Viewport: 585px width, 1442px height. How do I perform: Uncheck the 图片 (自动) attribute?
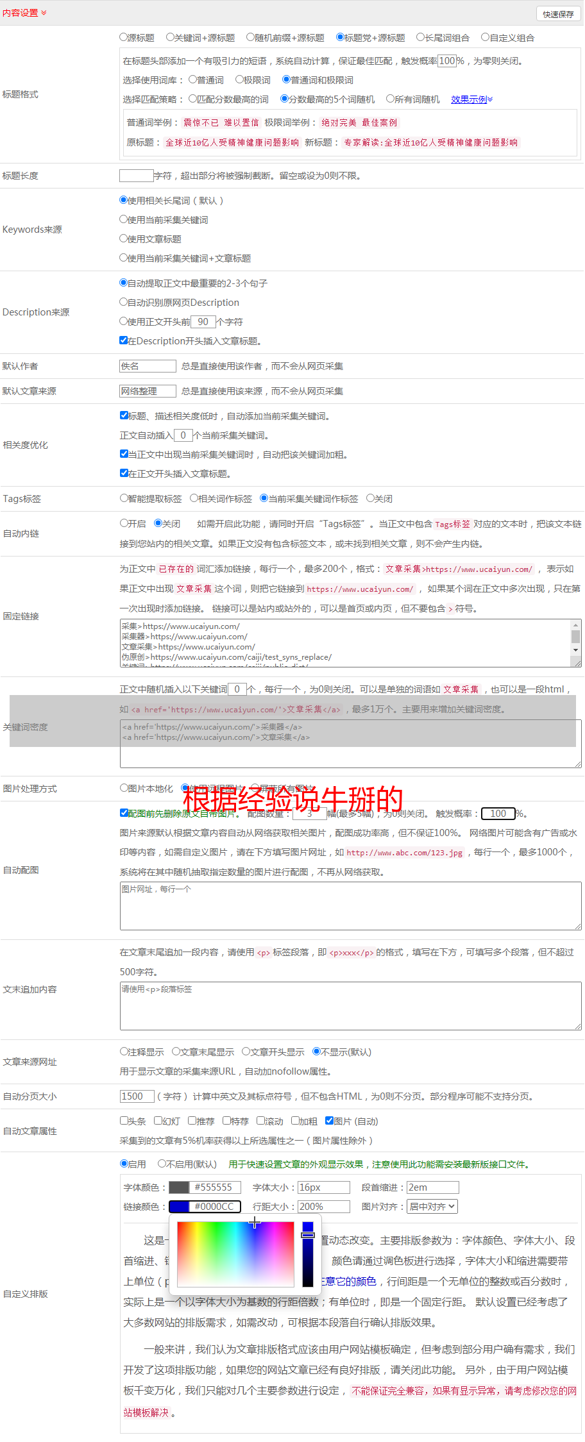coord(330,1121)
